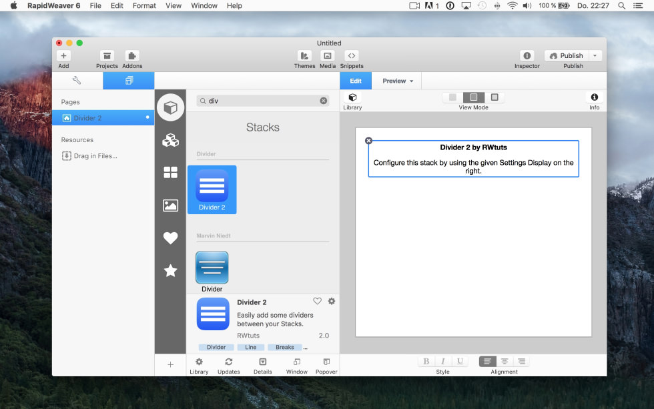Align text right

click(x=521, y=361)
